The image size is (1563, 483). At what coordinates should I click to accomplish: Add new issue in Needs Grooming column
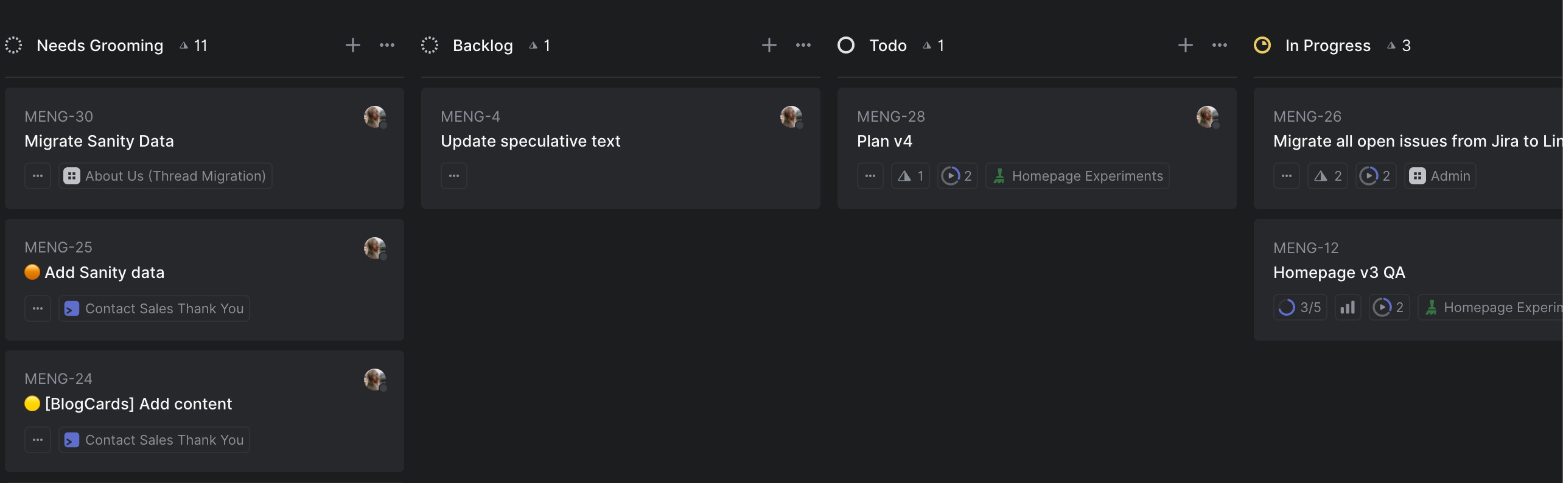coord(353,46)
